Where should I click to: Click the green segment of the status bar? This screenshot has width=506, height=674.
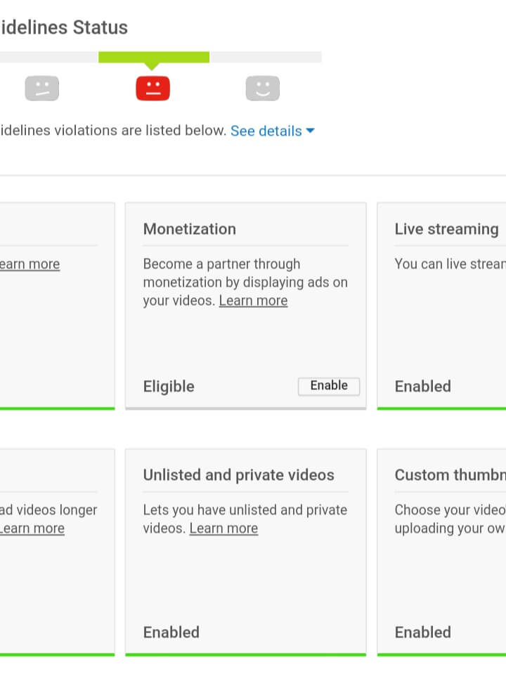(154, 57)
